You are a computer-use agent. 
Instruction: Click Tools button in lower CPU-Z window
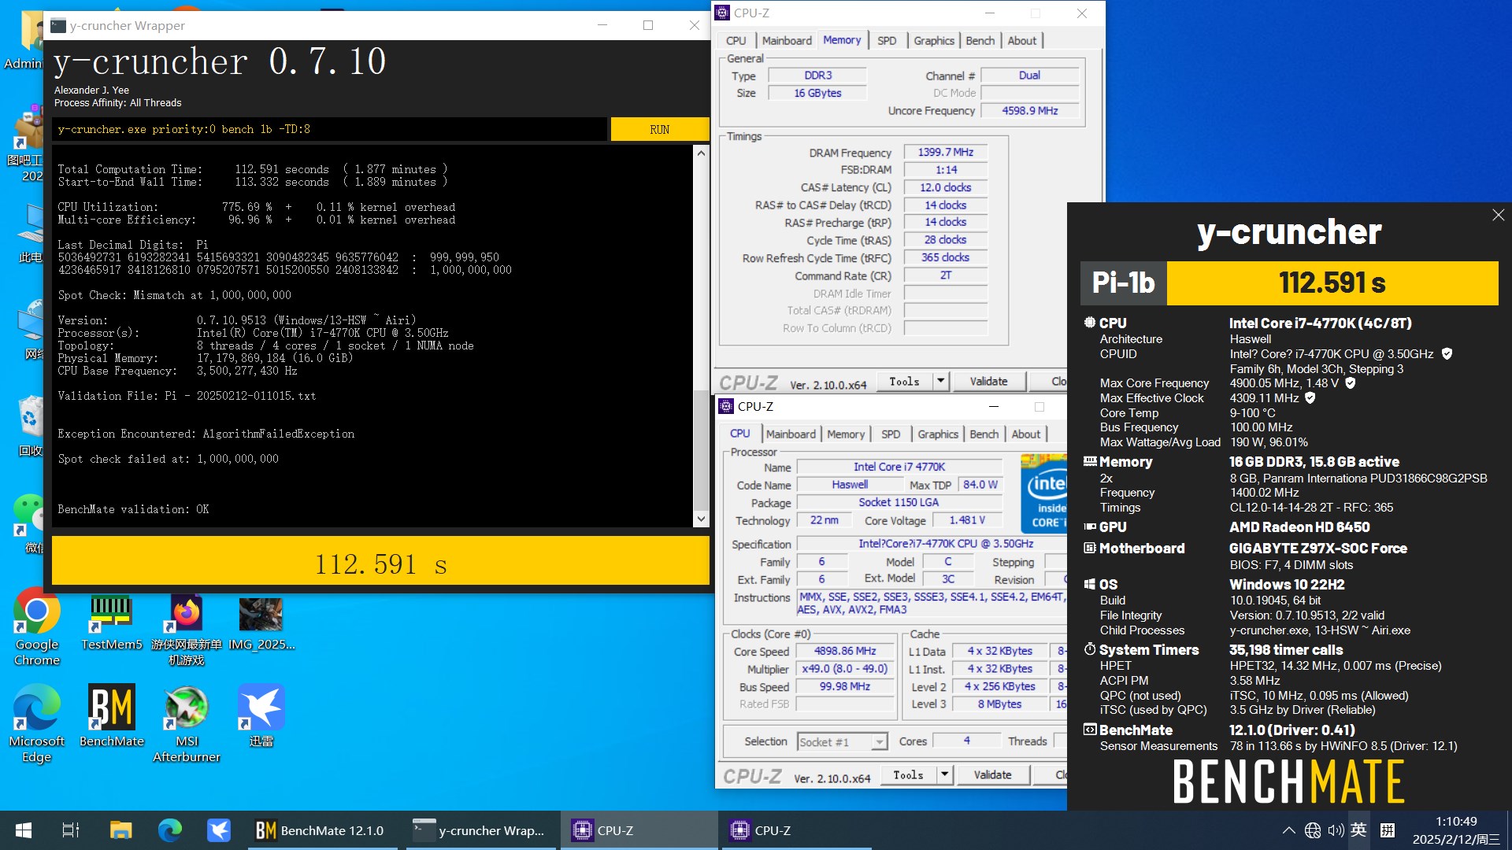(x=908, y=775)
